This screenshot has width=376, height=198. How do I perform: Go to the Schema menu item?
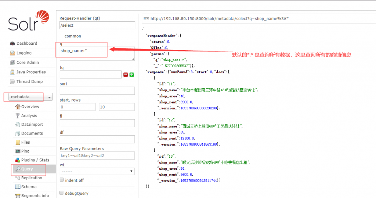click(x=29, y=187)
